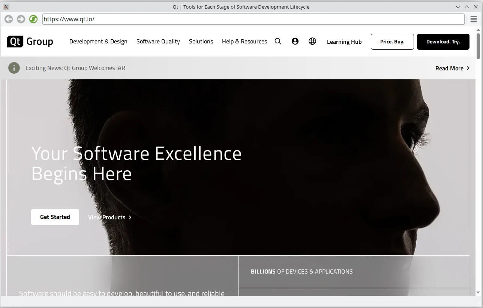The width and height of the screenshot is (483, 308).
Task: Open the Help & Resources dropdown
Action: tap(244, 42)
